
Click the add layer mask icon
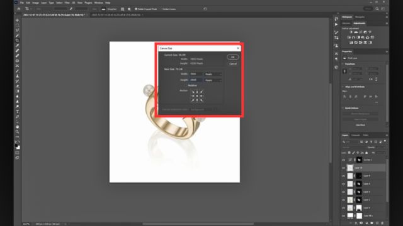point(361,223)
